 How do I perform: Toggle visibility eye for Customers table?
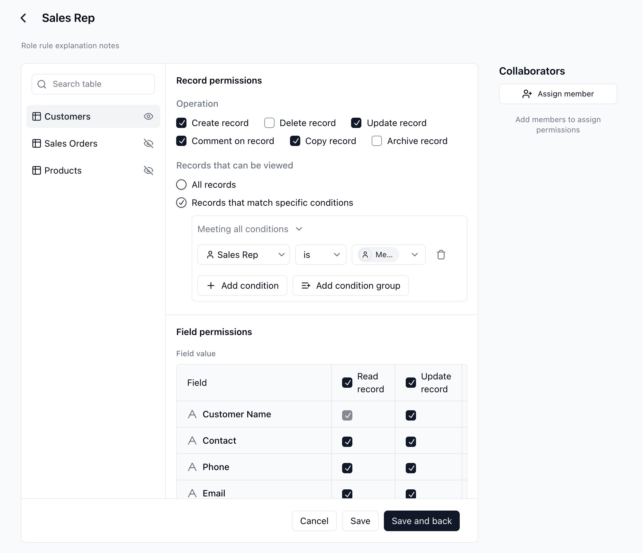(x=148, y=116)
